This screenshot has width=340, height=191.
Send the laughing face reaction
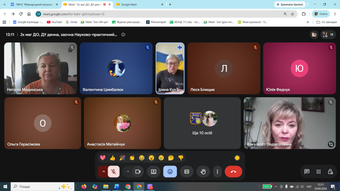tap(142, 158)
